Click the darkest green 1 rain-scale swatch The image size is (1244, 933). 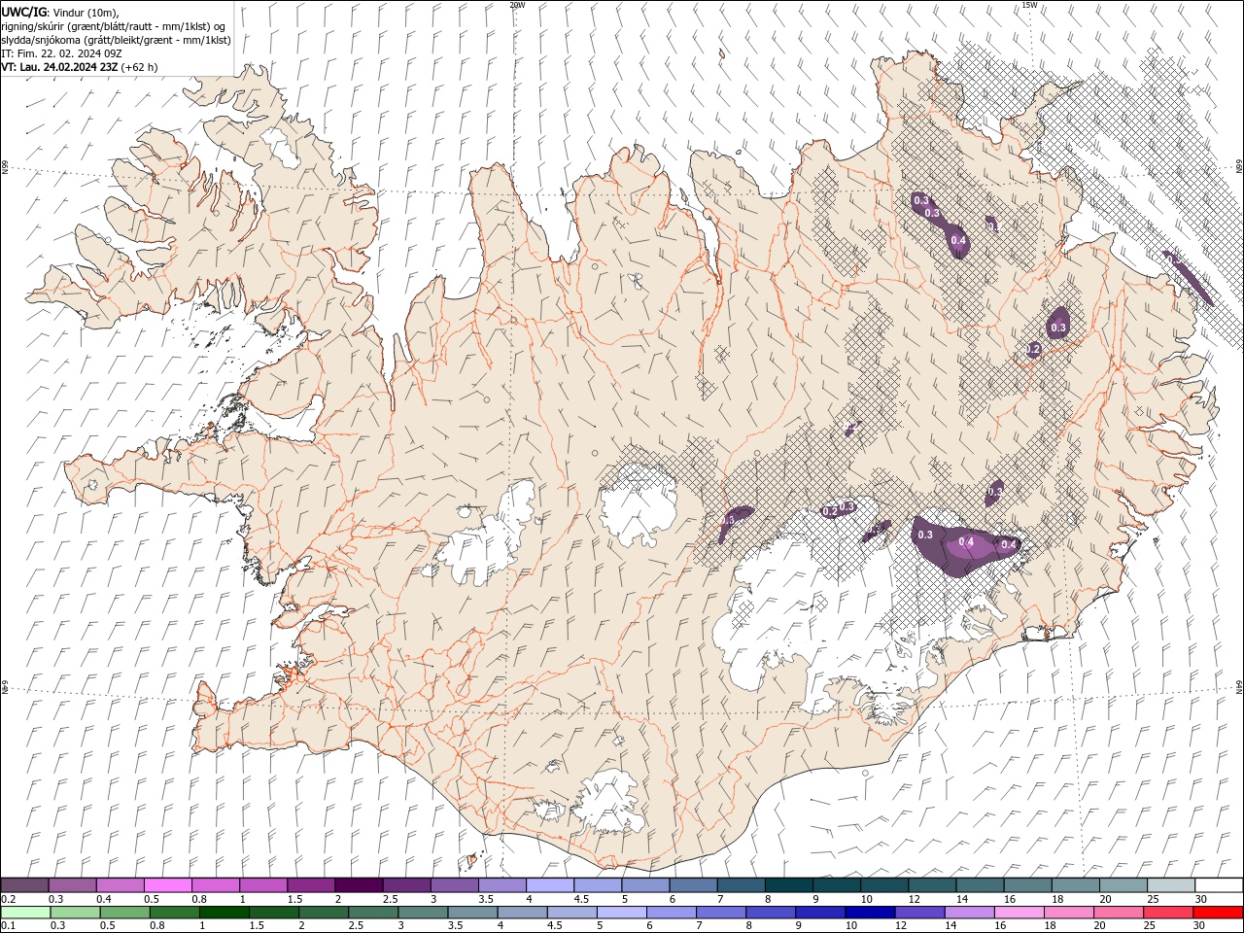(225, 913)
